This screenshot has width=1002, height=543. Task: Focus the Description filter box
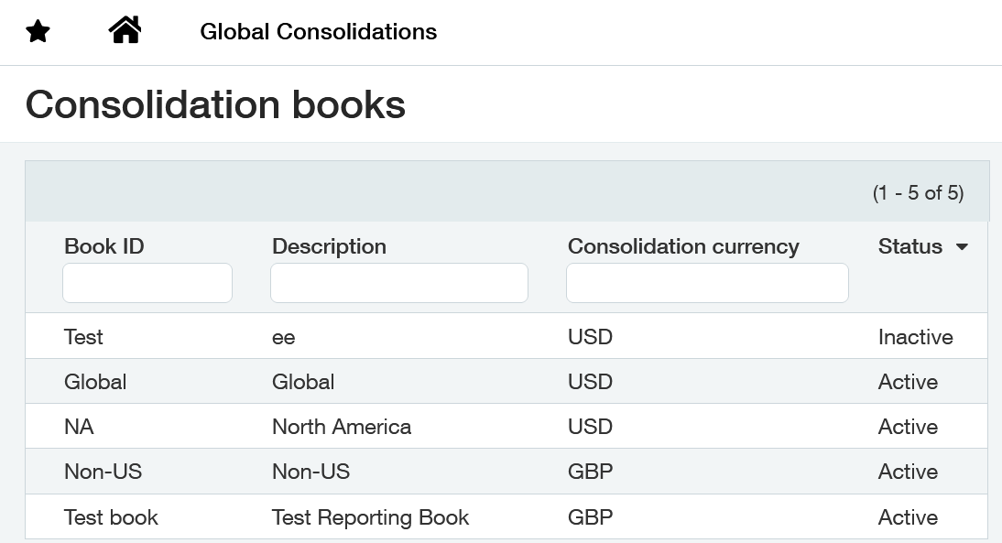[398, 283]
